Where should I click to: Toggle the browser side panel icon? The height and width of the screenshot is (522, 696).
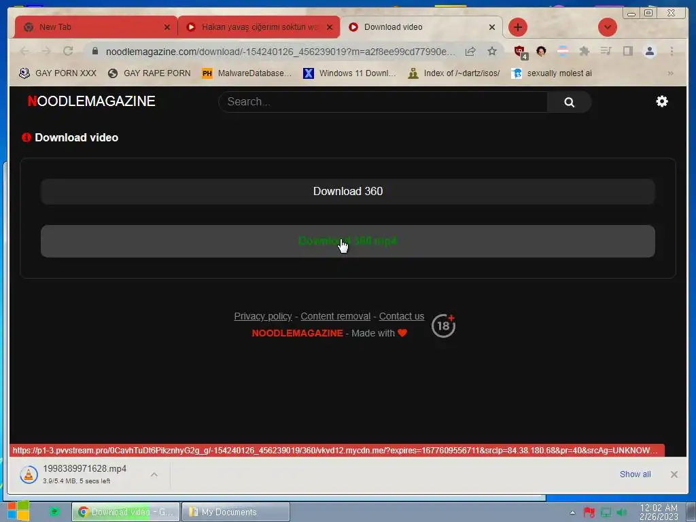click(627, 52)
